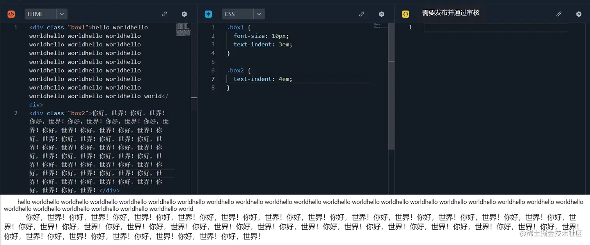Click the orange HTML panel logo icon

pos(11,14)
